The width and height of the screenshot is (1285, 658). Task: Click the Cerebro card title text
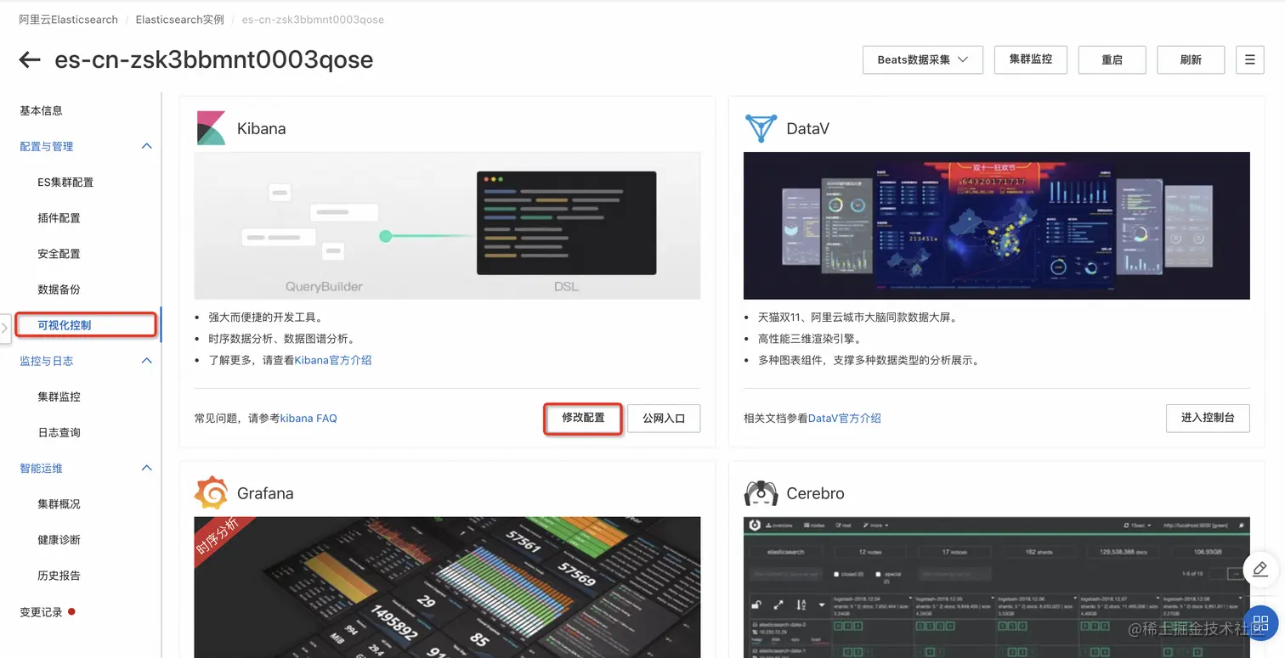[816, 493]
